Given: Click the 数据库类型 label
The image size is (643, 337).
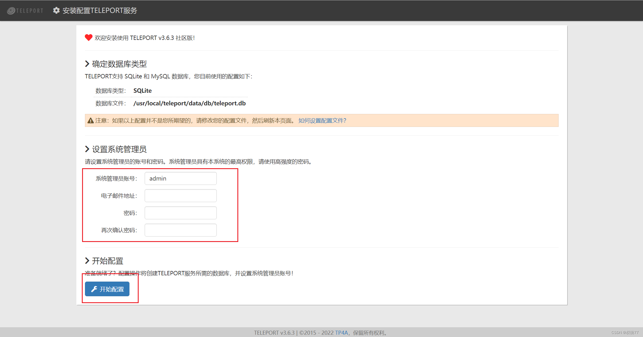Looking at the screenshot, I should click(x=111, y=91).
